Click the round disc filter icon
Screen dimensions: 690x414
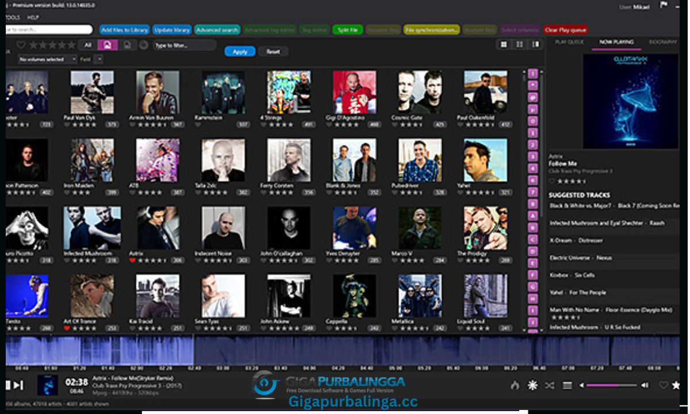click(x=144, y=45)
